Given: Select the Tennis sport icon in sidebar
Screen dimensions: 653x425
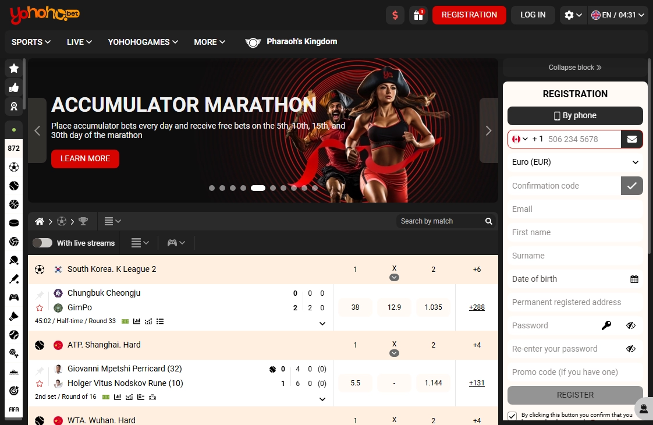Looking at the screenshot, I should [x=14, y=186].
